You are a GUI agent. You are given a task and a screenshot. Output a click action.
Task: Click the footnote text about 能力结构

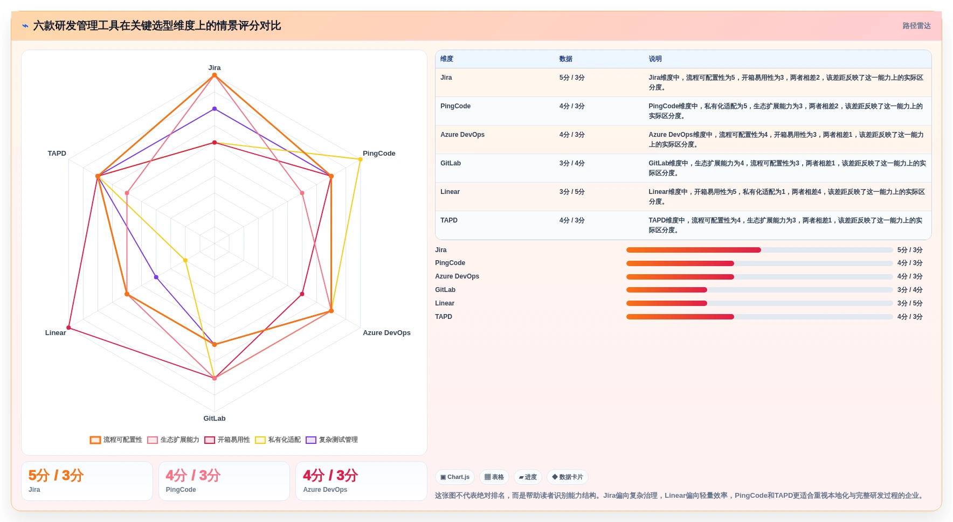tap(680, 496)
